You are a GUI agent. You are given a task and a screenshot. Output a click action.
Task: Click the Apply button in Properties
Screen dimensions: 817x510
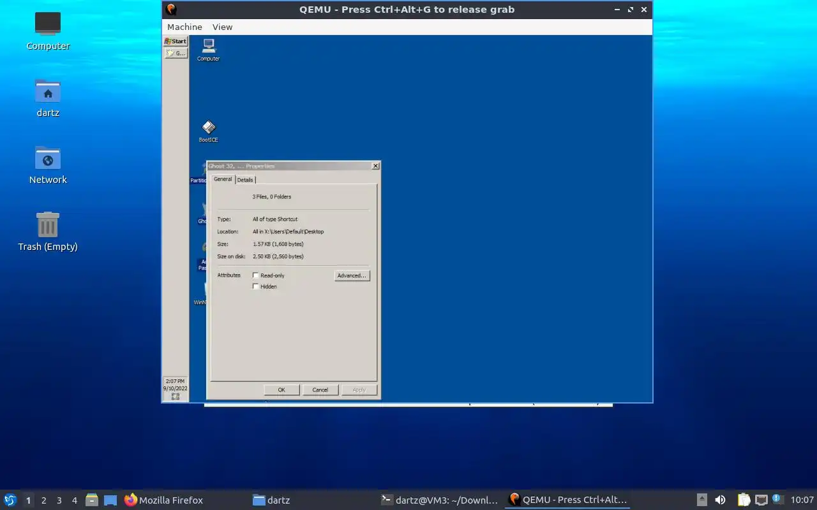coord(359,390)
